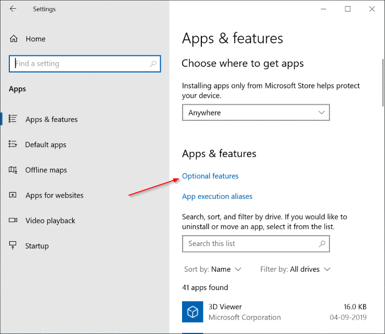Click the Offline maps map icon
Viewport: 385px width, 334px height.
pos(13,170)
